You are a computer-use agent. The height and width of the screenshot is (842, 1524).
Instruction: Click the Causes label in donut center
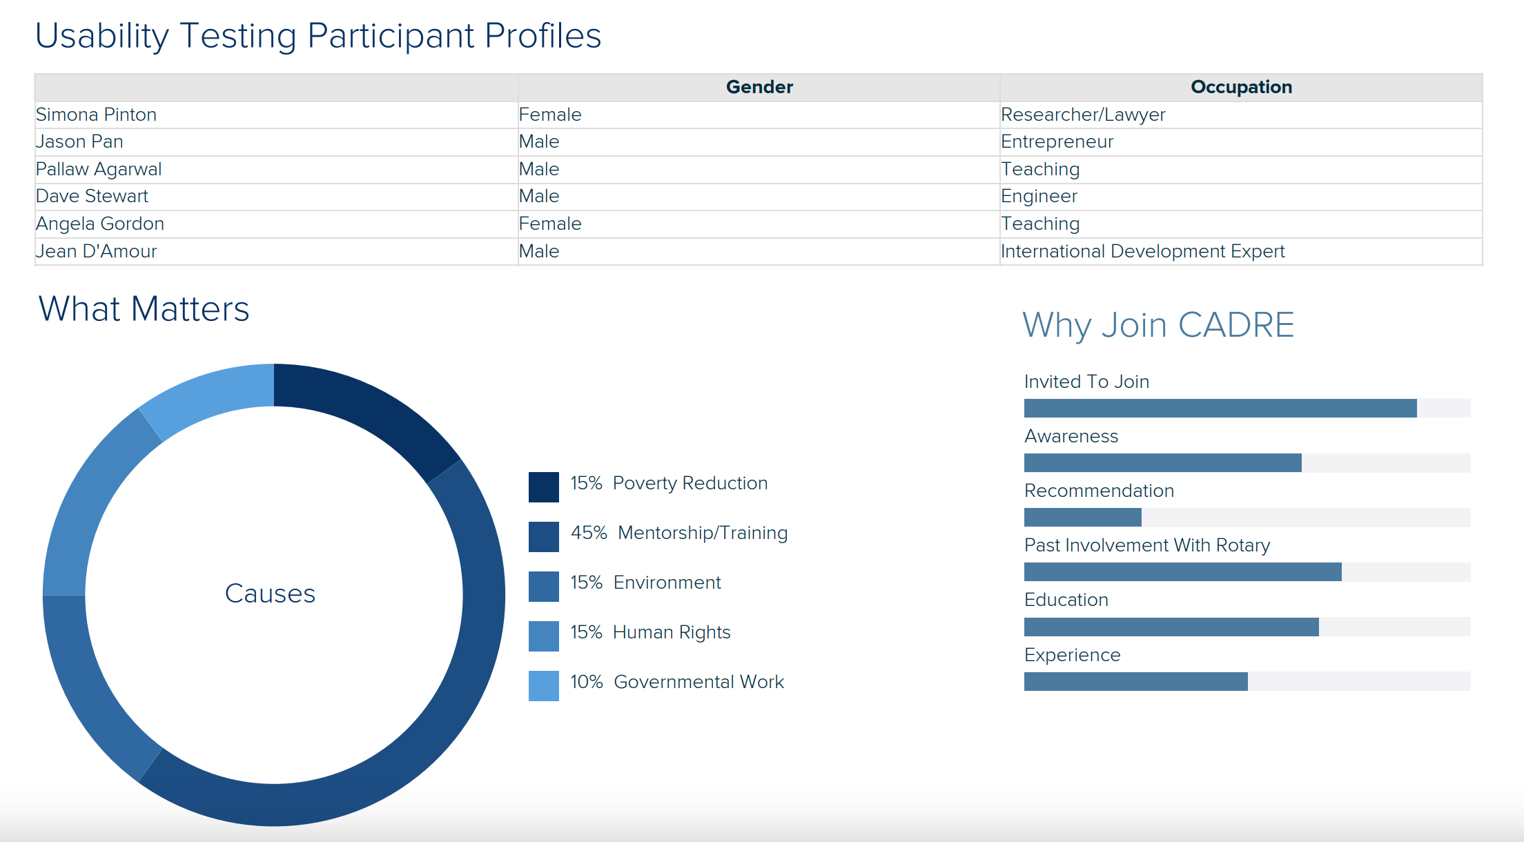pos(270,594)
